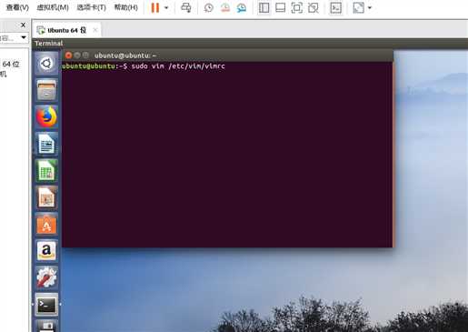
Task: Click the Terminal icon in launcher
Action: click(46, 304)
